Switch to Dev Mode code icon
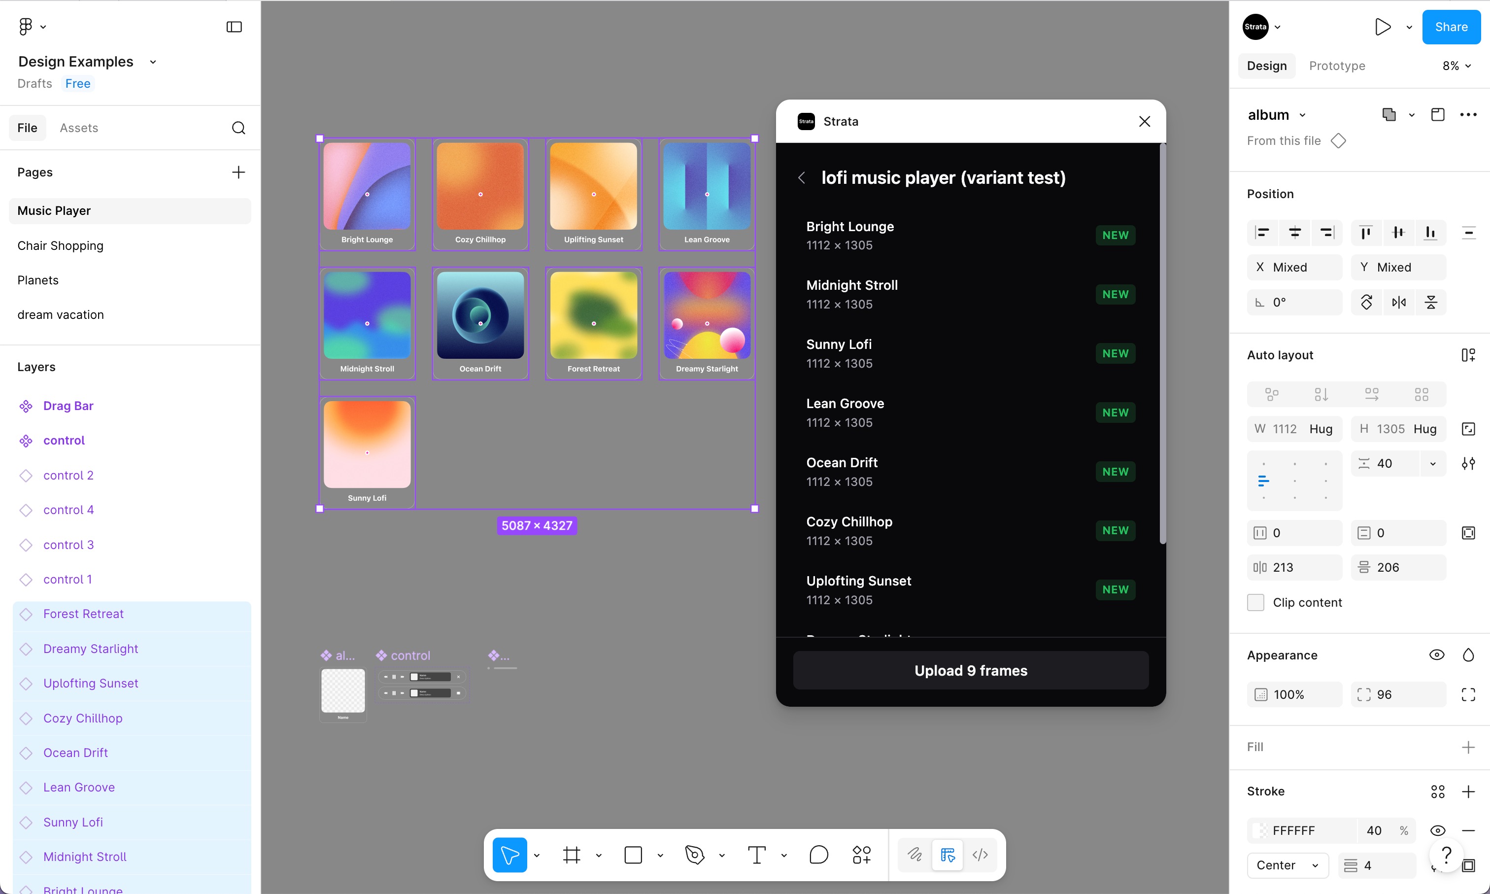 point(980,855)
